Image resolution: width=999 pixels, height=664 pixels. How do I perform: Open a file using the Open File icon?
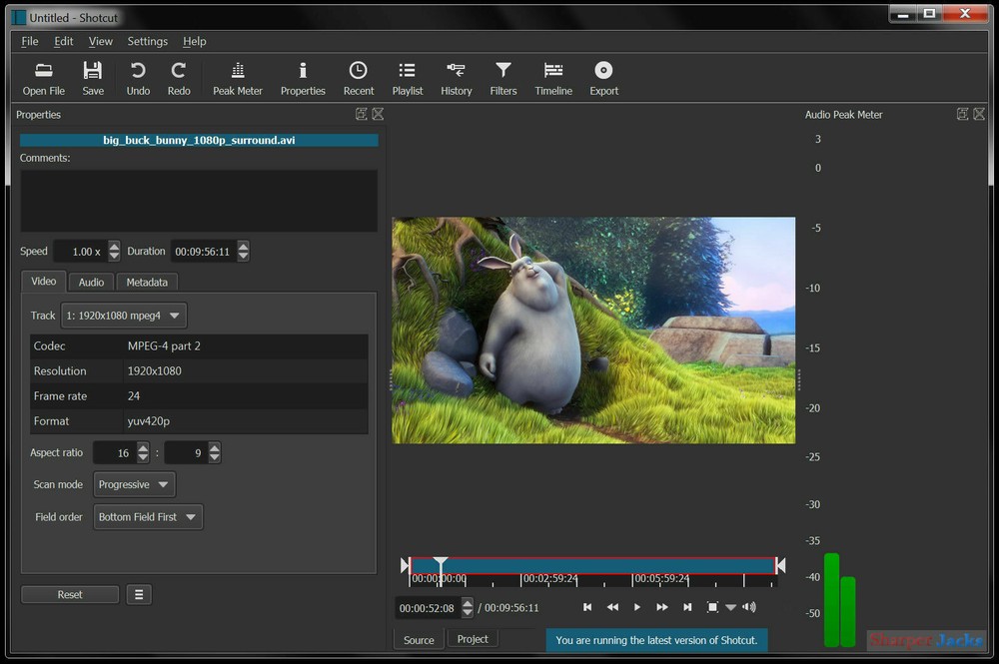coord(43,77)
